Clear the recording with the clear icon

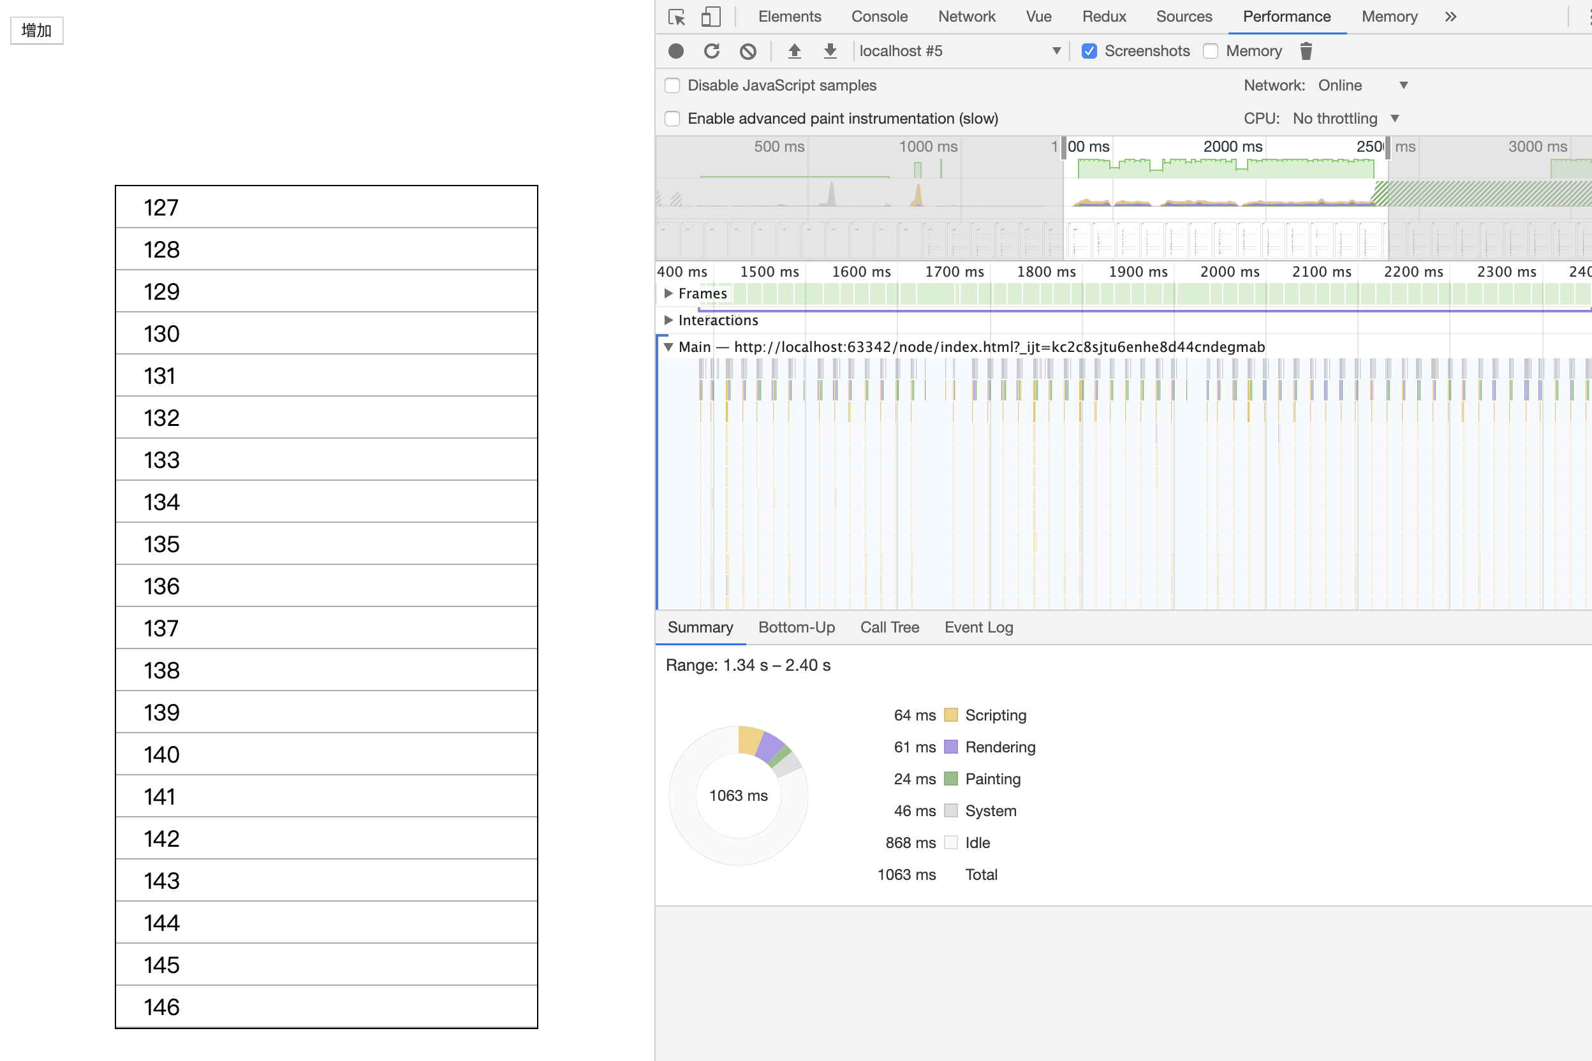coord(748,52)
